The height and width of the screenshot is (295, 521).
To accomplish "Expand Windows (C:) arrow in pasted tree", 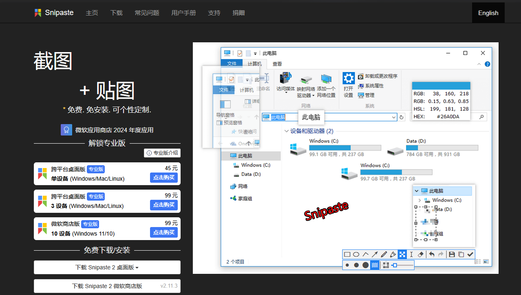I will click(x=419, y=200).
